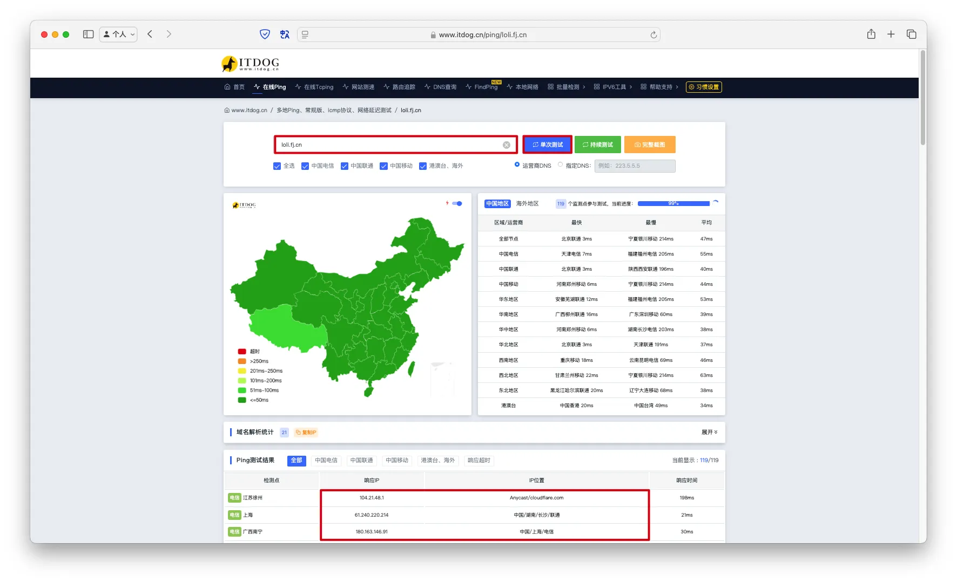Toggle the 中国移动 checkbox
The image size is (957, 583).
pos(383,166)
